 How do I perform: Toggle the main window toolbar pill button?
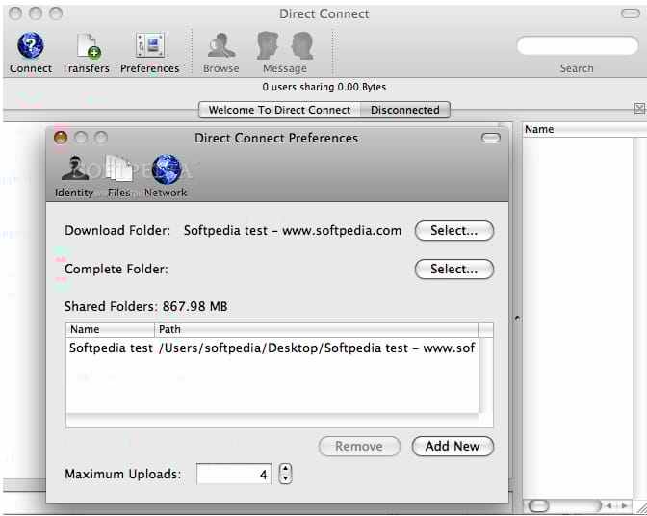click(x=630, y=14)
